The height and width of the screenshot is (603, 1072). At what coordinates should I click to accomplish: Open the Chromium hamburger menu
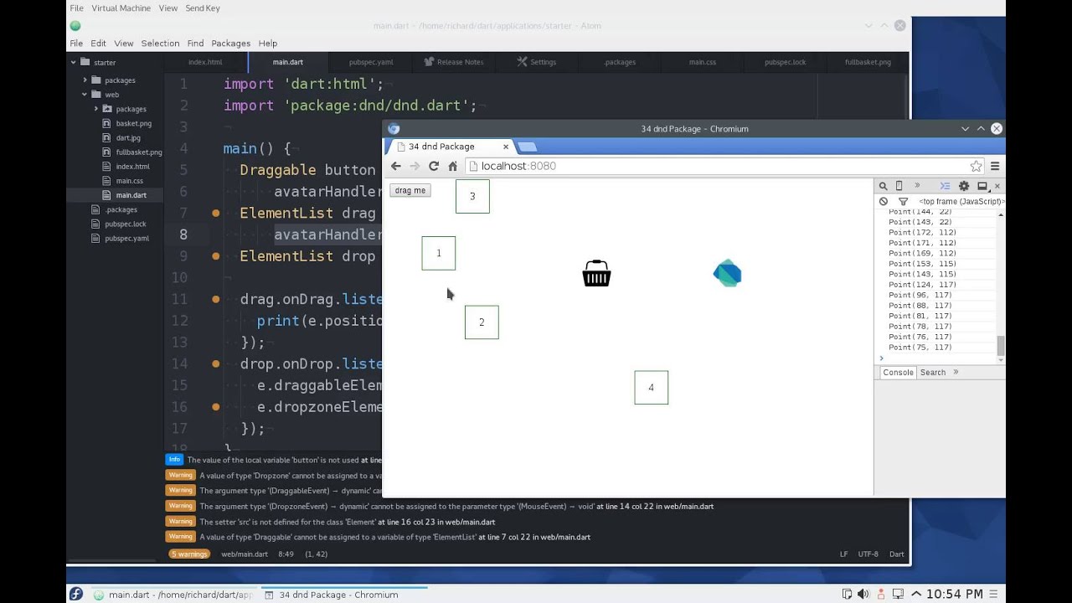click(995, 166)
